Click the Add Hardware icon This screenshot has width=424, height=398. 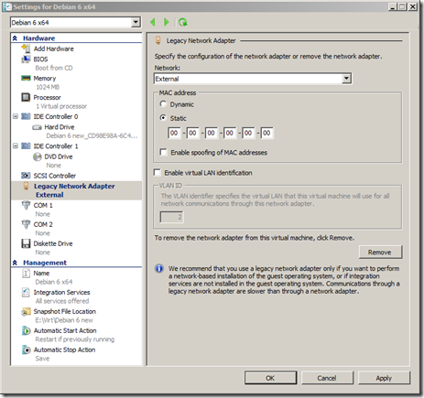26,48
